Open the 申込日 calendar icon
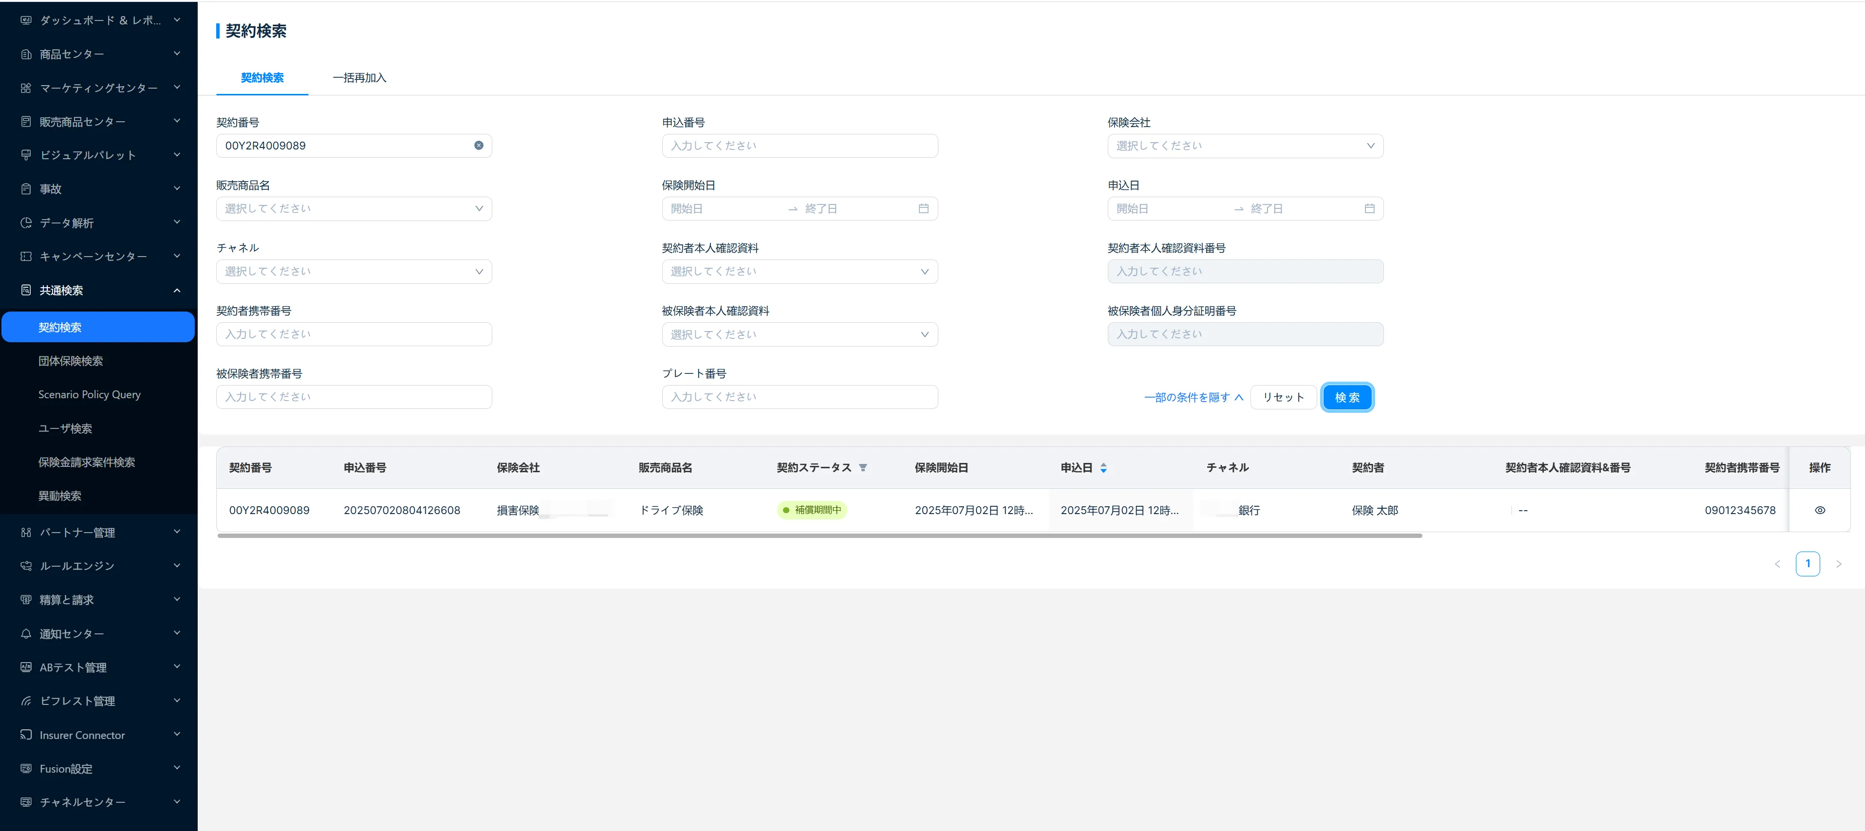This screenshot has height=831, width=1865. point(1370,208)
